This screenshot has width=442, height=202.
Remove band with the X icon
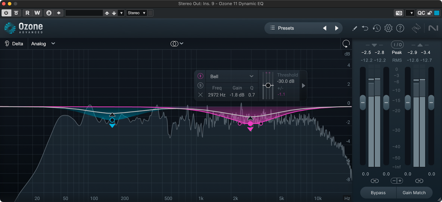201,95
